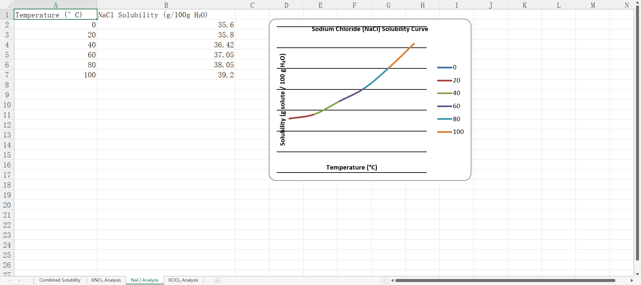Click legend entry 20 red swatch
641x285 pixels.
pos(444,80)
